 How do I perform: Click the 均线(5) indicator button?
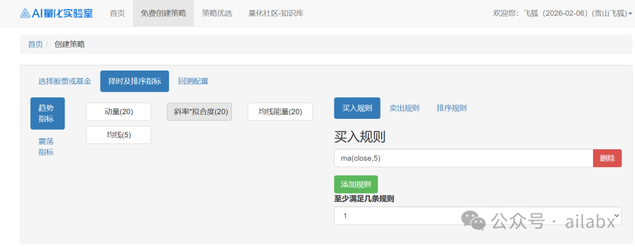(x=119, y=135)
